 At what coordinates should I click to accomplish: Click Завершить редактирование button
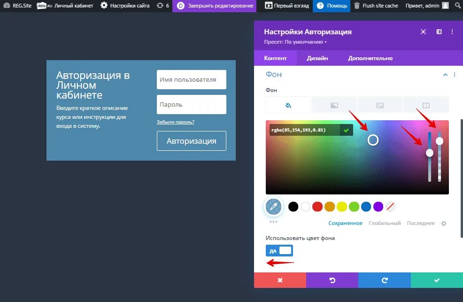click(x=215, y=6)
